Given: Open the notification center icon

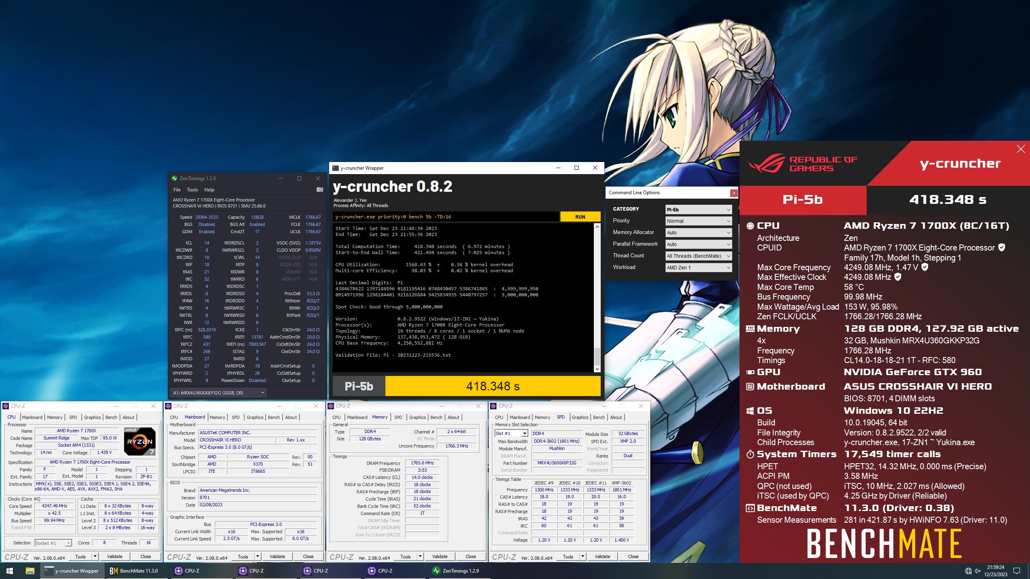Looking at the screenshot, I should point(1017,571).
